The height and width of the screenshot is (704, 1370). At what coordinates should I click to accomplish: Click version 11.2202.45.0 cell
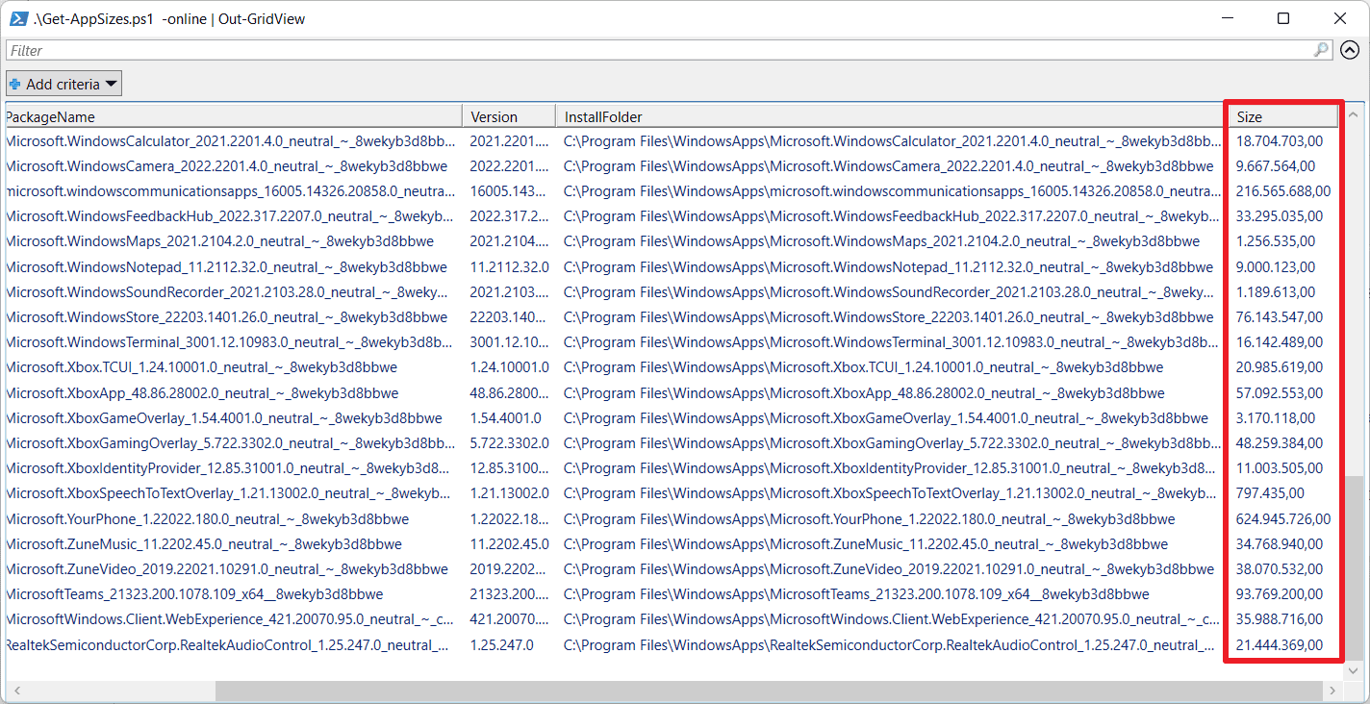[509, 543]
